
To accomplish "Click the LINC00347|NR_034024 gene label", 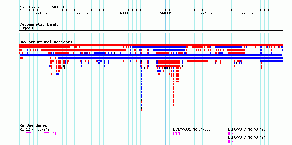I will [247, 138].
